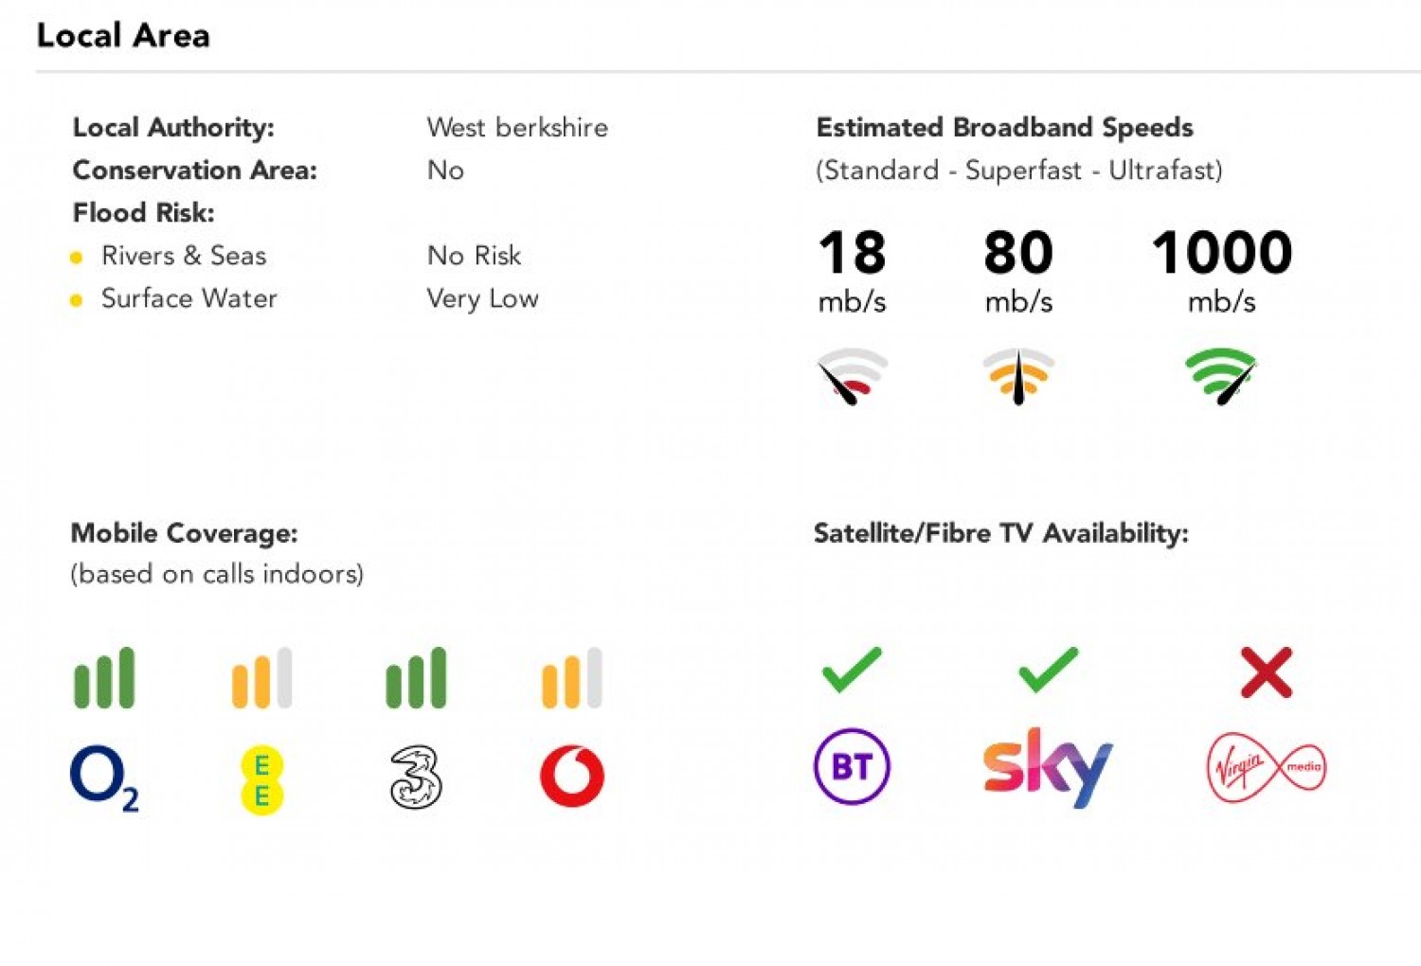Click the Sky logo
This screenshot has height=966, width=1421.
click(1048, 767)
